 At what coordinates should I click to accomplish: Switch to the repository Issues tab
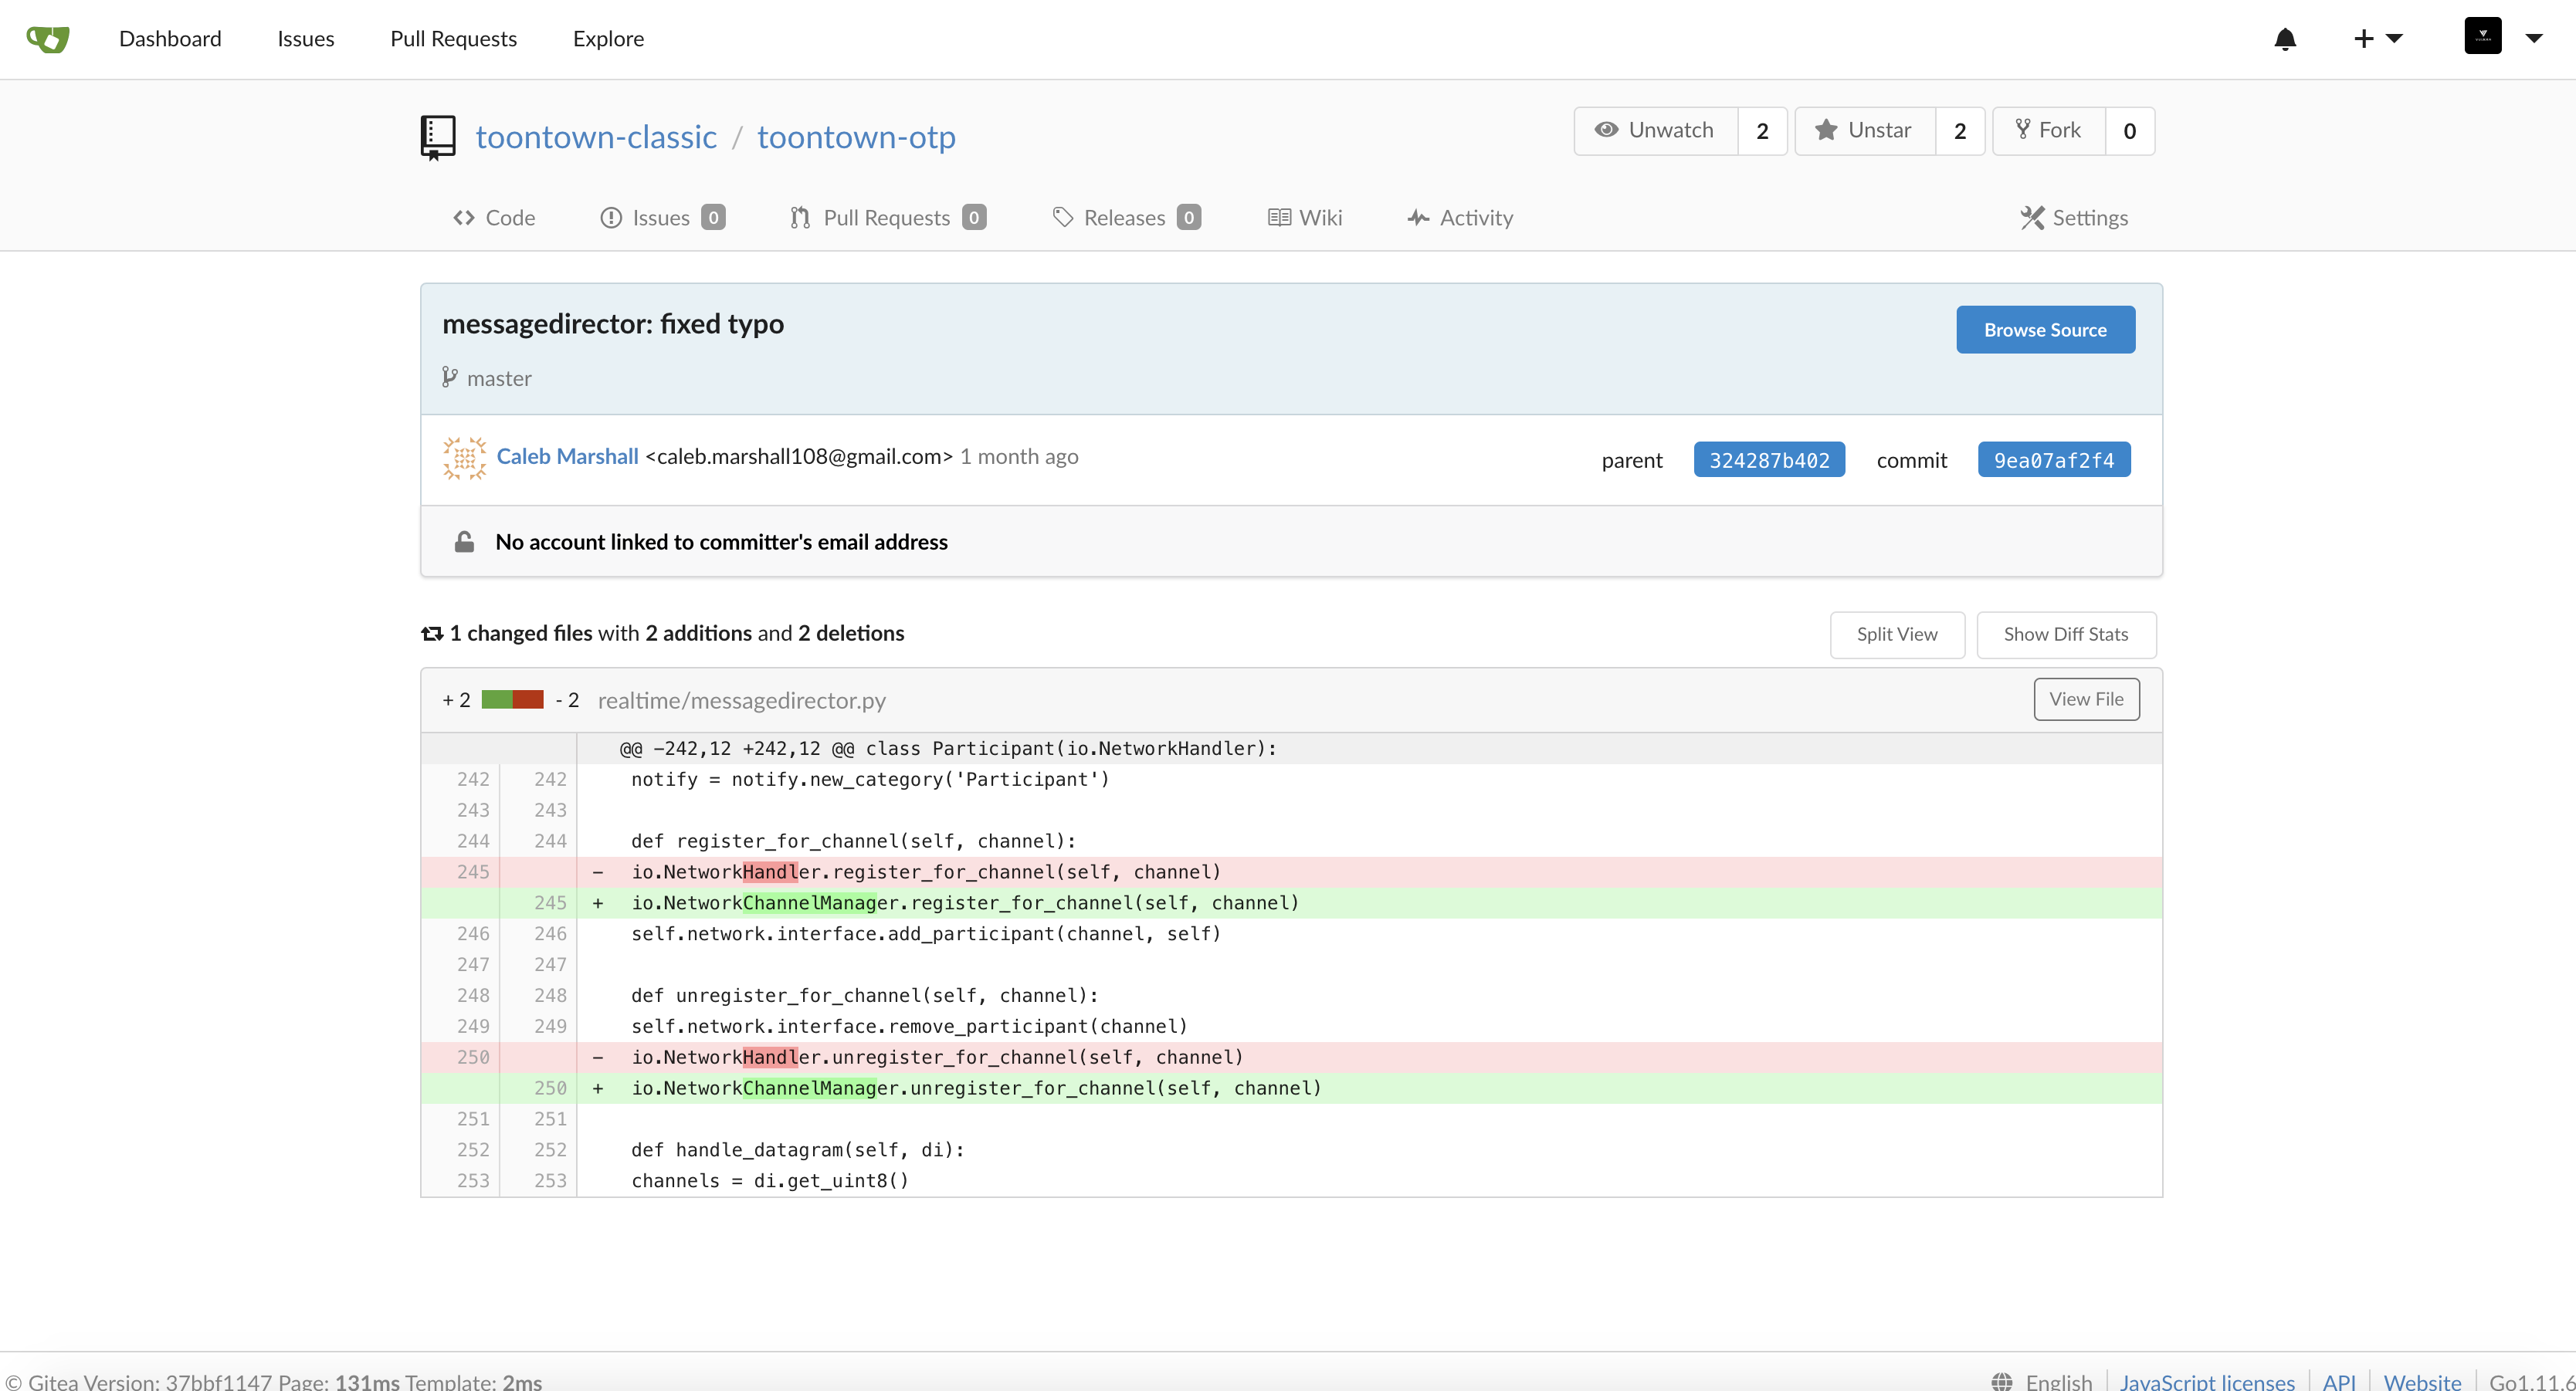[662, 218]
